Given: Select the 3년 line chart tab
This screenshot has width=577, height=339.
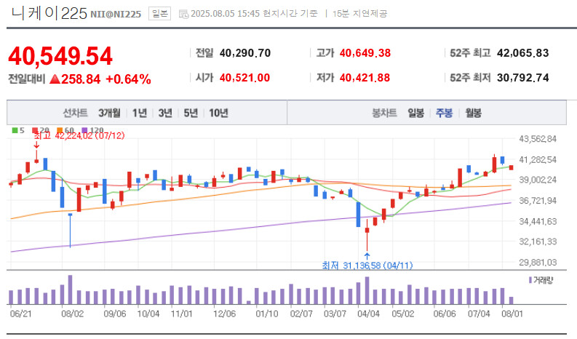Looking at the screenshot, I should pyautogui.click(x=165, y=113).
